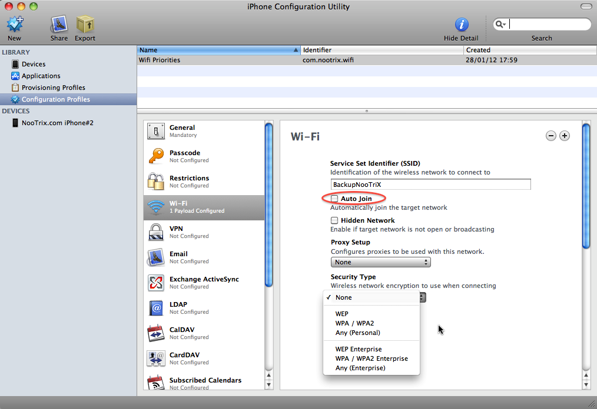Add a Wi-Fi payload with the plus button

pos(565,136)
